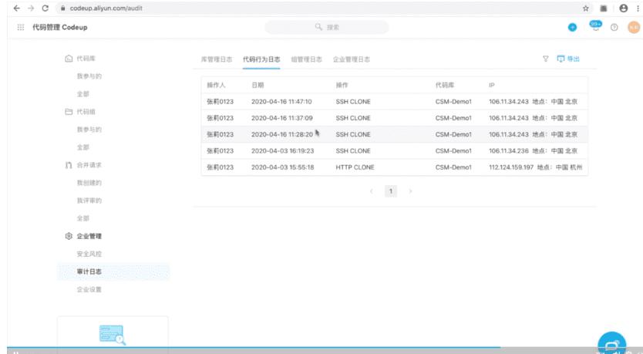Open 我参与的 under 代码库
Viewport: 643px width, 354px height.
89,76
